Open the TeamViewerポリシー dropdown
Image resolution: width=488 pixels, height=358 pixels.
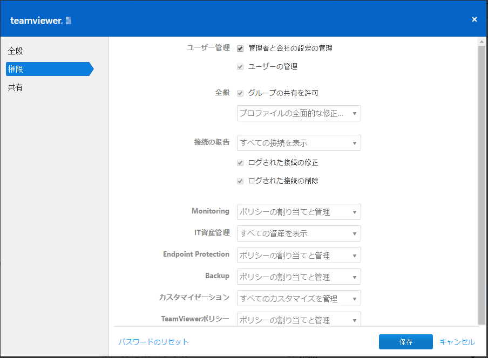tap(299, 319)
